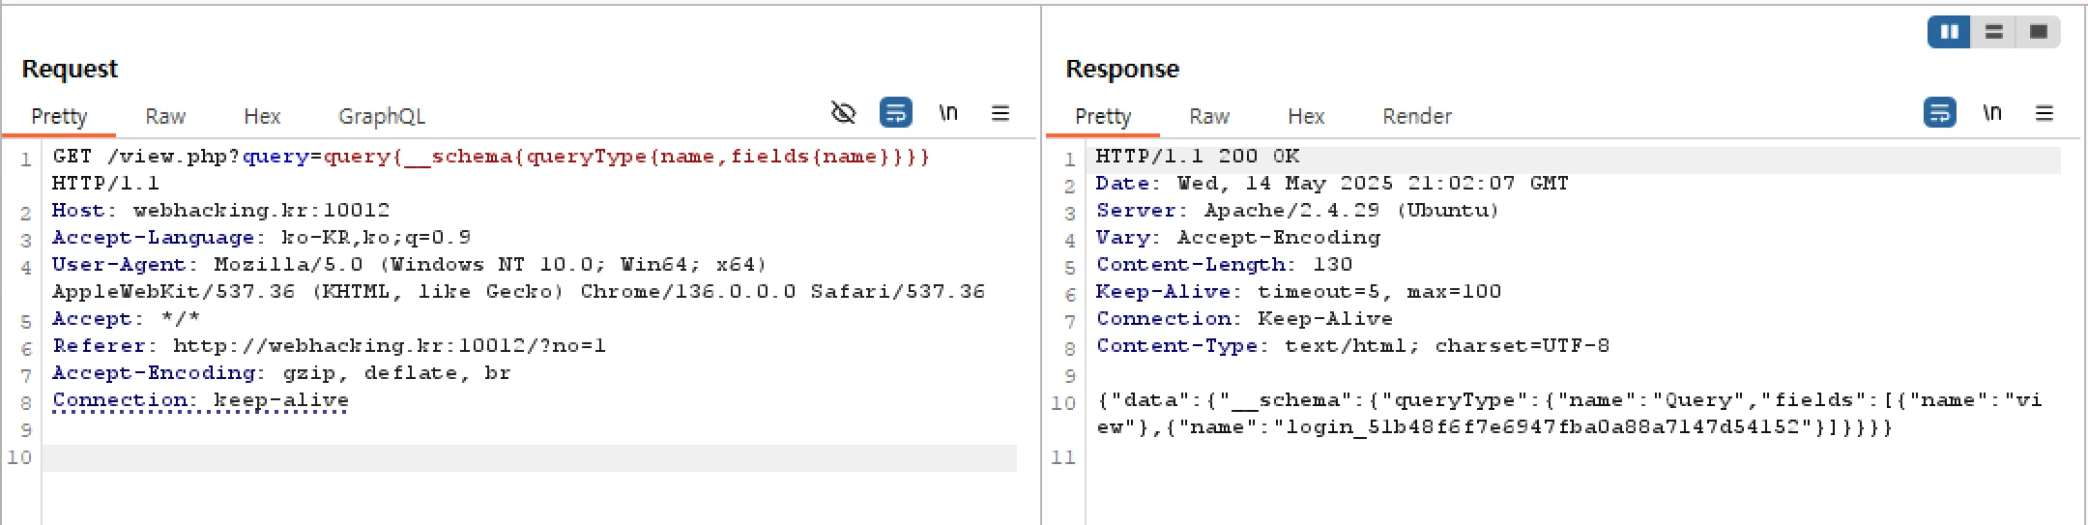Click the JSON response body data

coord(1569,414)
